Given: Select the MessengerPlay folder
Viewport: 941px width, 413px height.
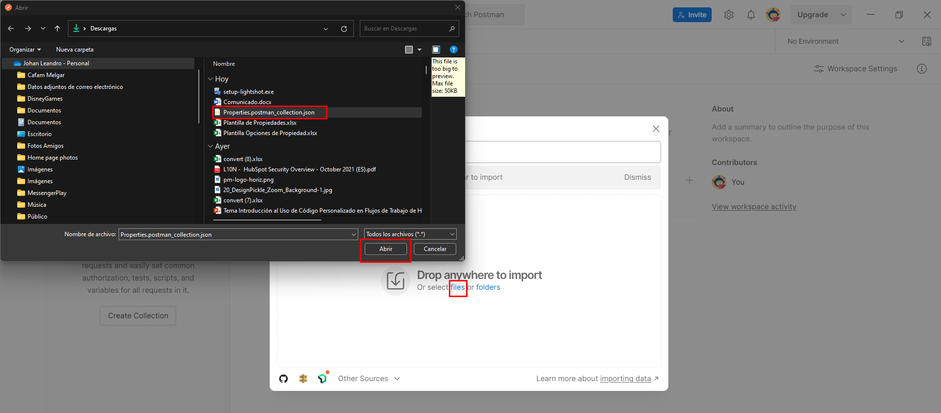Looking at the screenshot, I should click(x=47, y=193).
